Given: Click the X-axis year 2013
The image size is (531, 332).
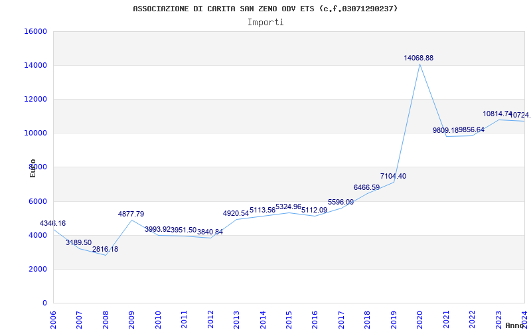Looking at the screenshot, I should [x=236, y=319].
